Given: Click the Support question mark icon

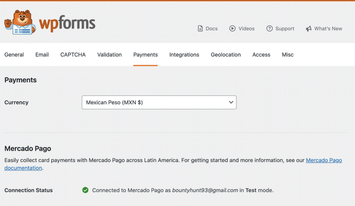Looking at the screenshot, I should (269, 28).
